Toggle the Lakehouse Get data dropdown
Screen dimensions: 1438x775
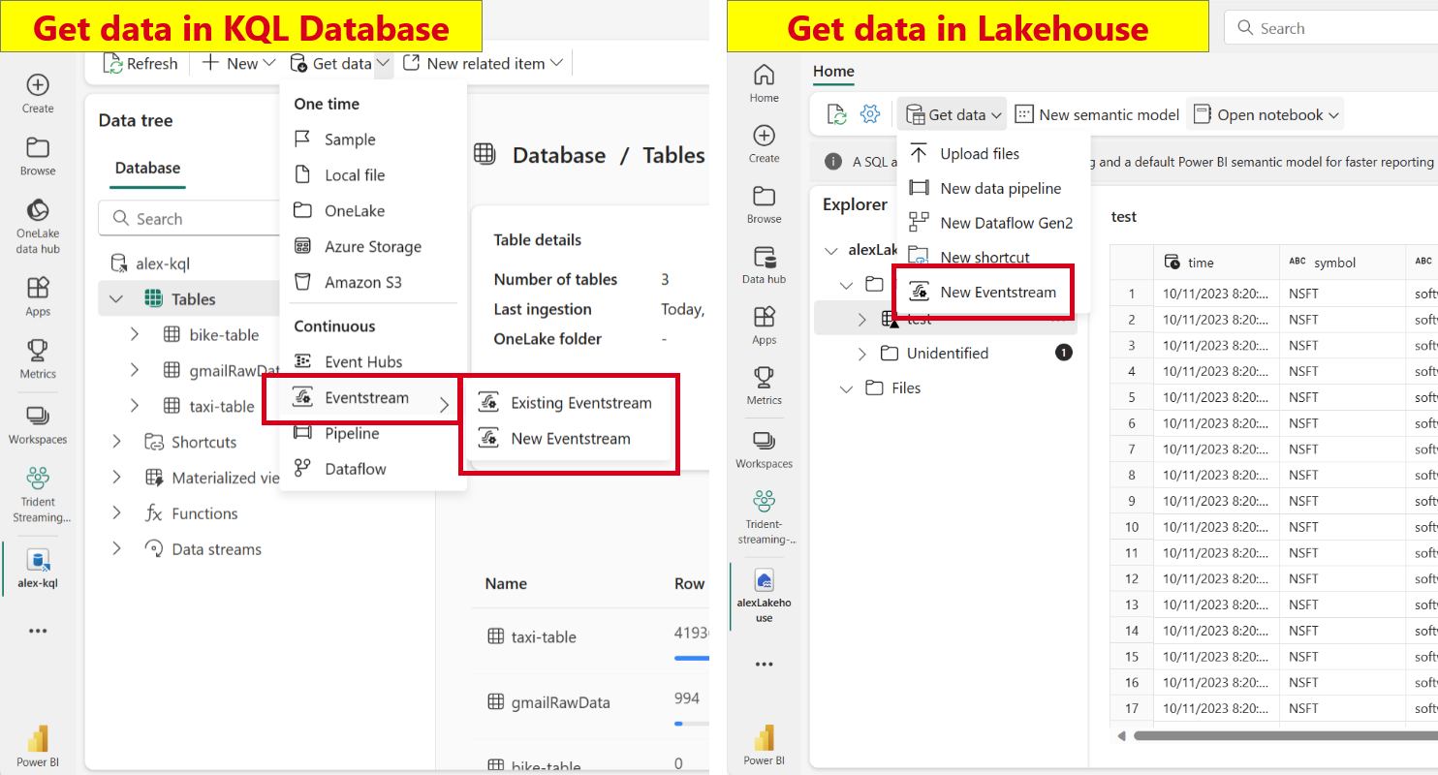click(952, 114)
